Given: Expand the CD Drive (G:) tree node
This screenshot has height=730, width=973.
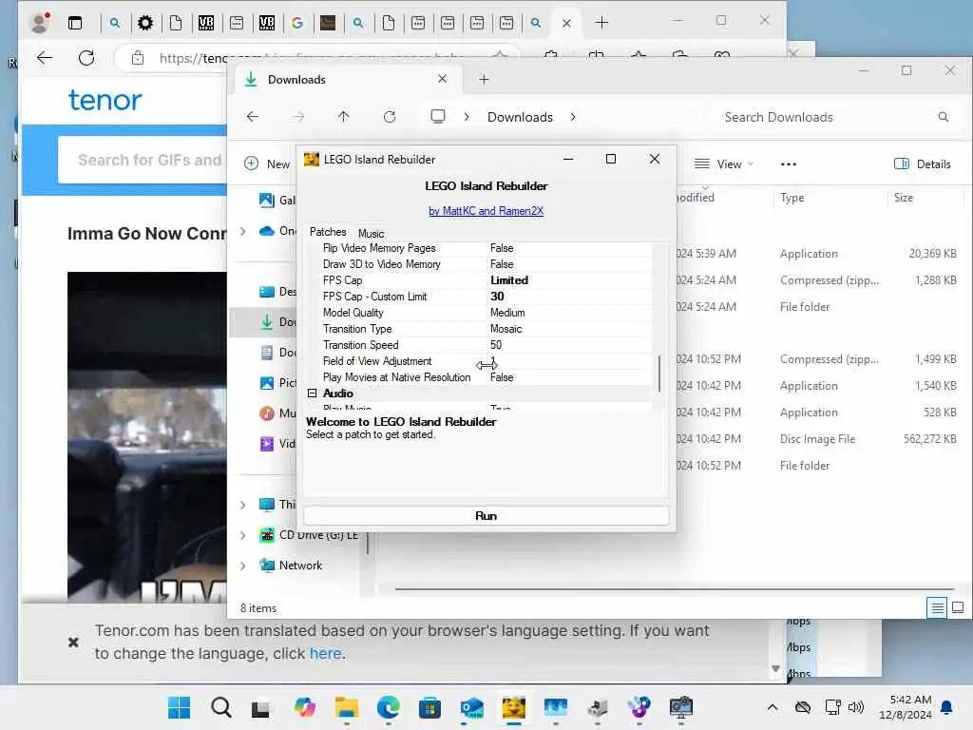Looking at the screenshot, I should pos(243,535).
